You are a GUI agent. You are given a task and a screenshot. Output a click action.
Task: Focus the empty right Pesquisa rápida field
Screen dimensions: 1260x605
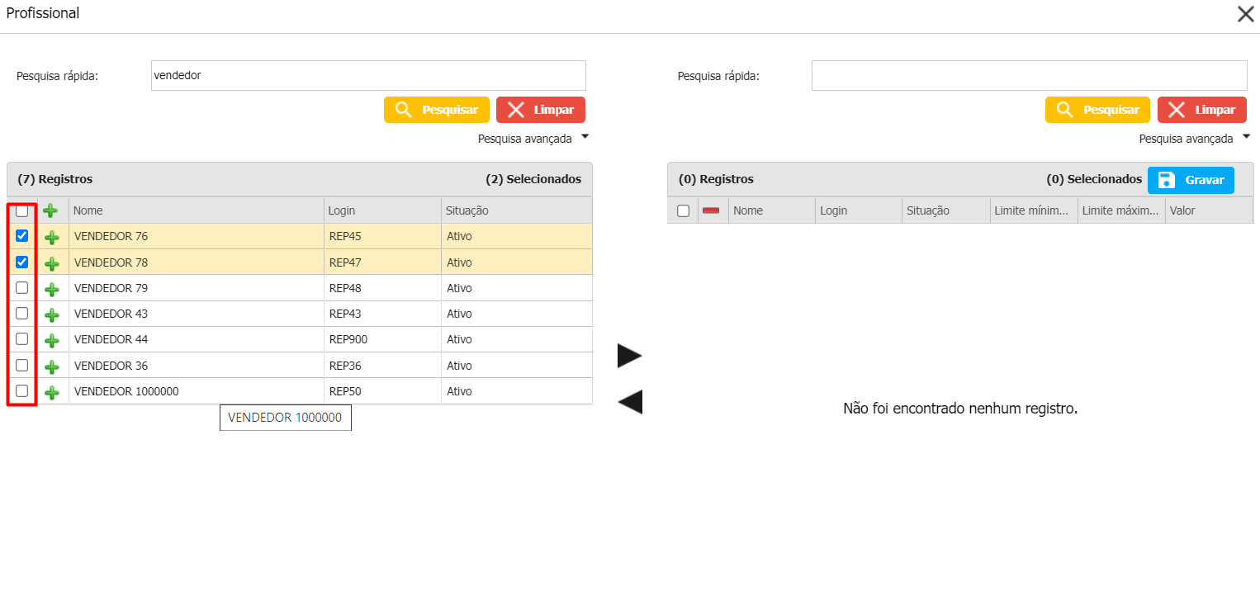[x=1030, y=75]
